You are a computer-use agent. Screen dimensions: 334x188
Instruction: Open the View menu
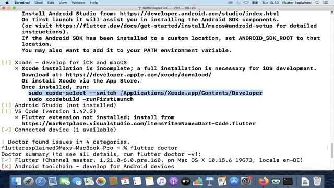point(63,3)
